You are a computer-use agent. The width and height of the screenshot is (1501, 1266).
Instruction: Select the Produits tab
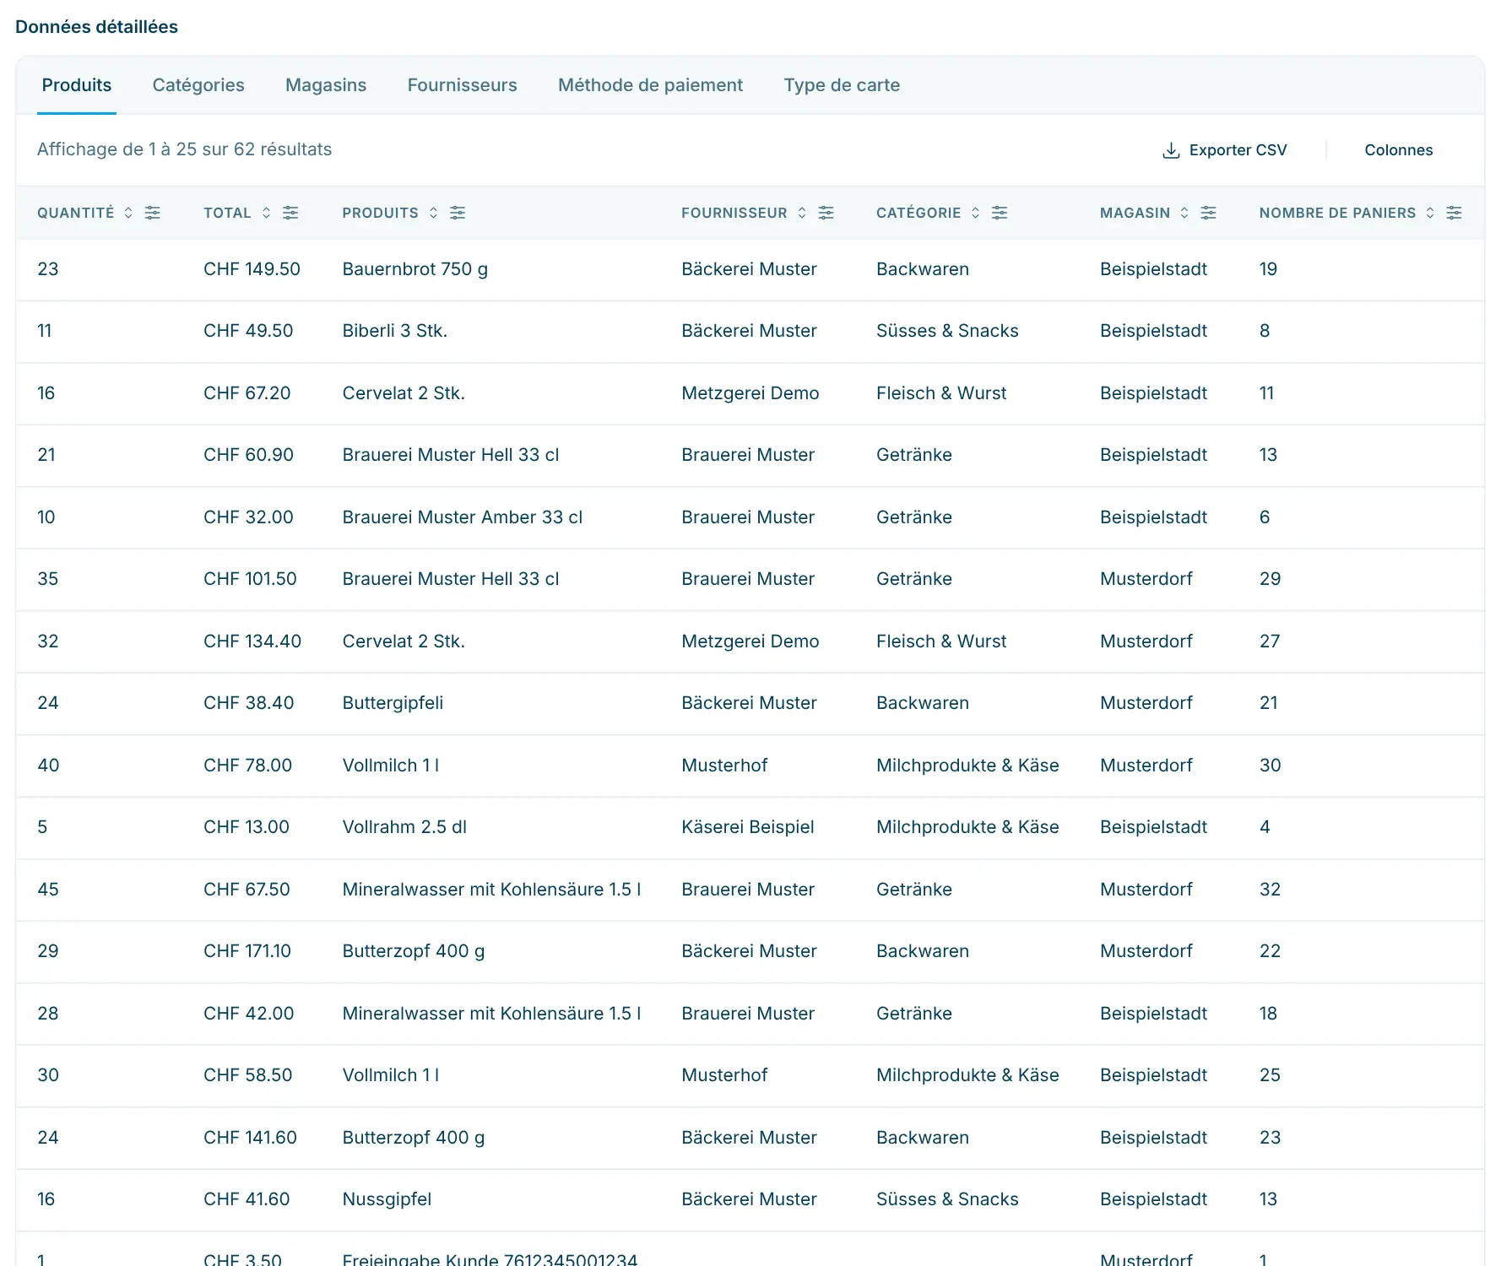point(77,85)
